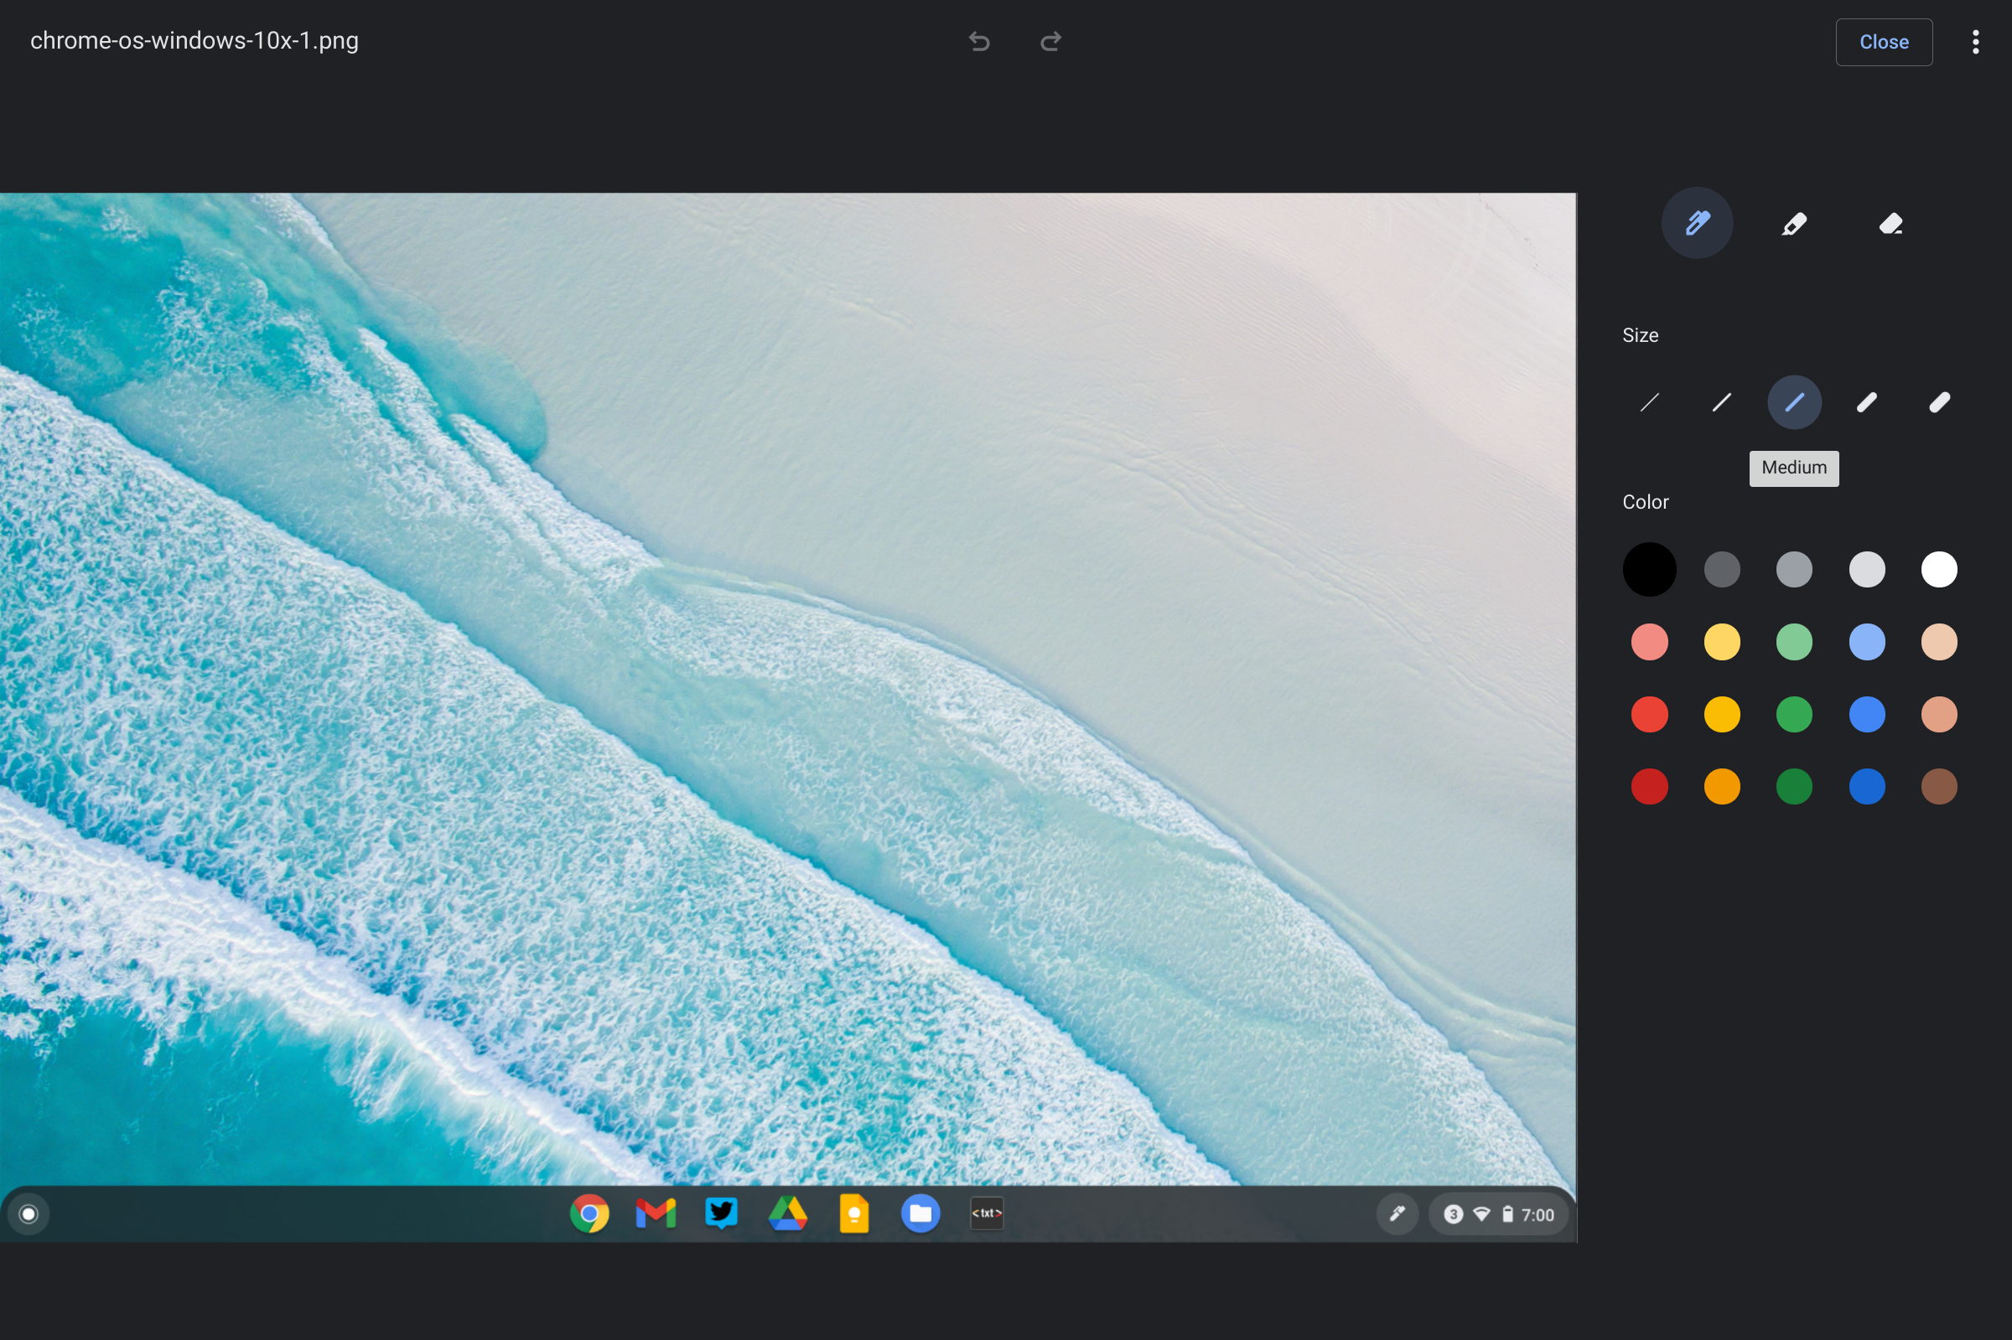Open Gmail from the shelf
2012x1340 pixels.
[654, 1213]
